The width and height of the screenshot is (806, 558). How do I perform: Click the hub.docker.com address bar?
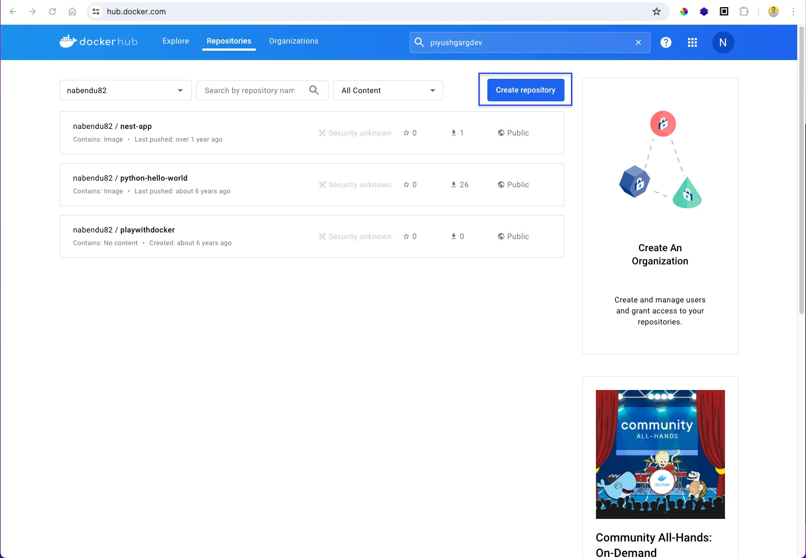[x=378, y=12]
